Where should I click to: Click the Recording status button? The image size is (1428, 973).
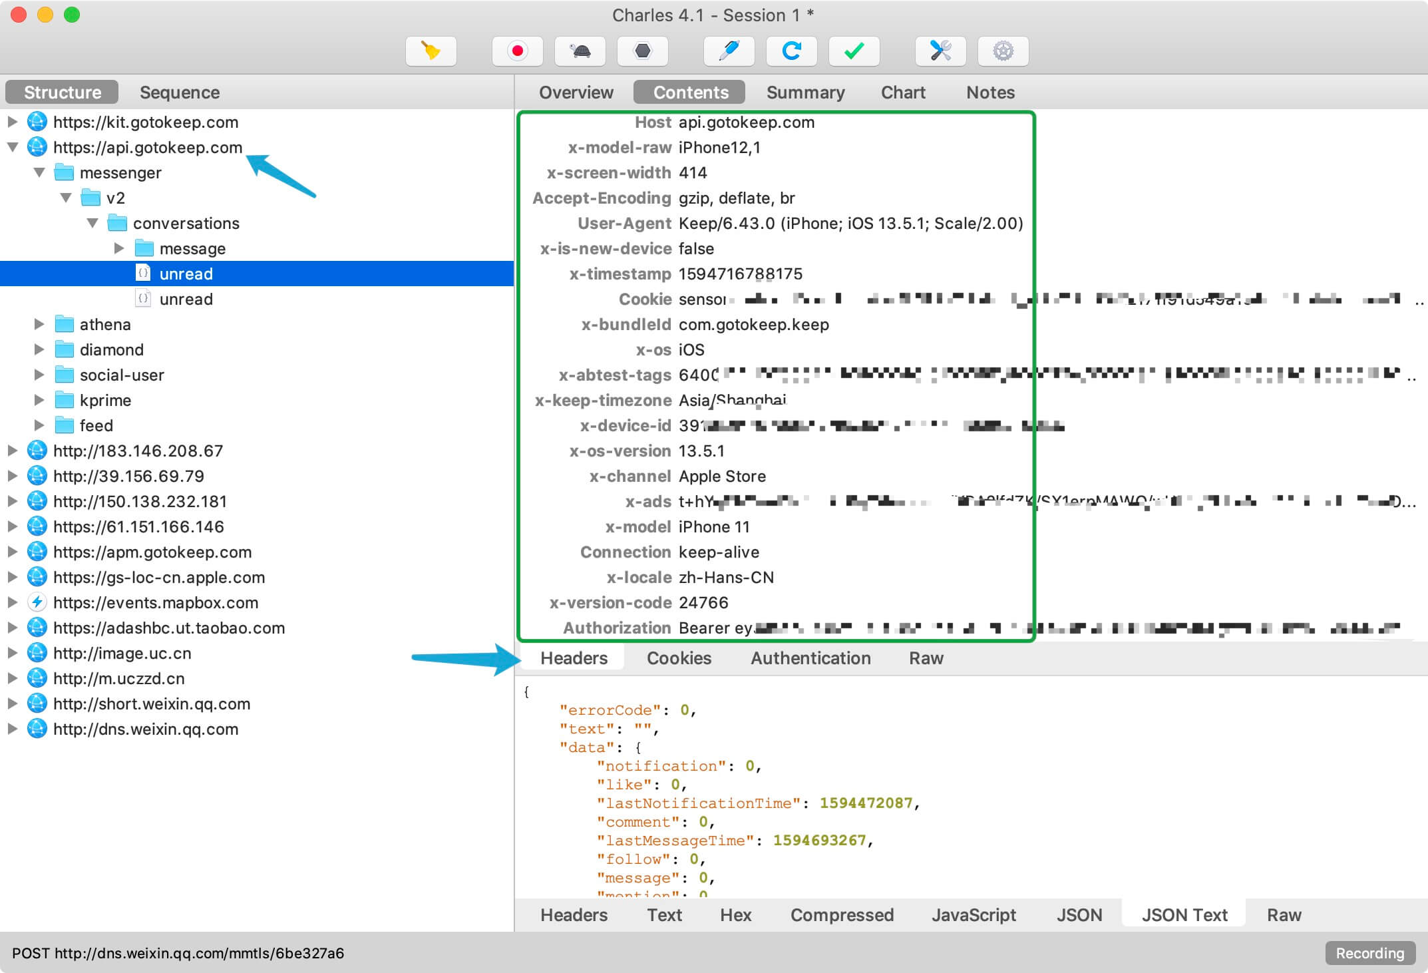[1370, 953]
